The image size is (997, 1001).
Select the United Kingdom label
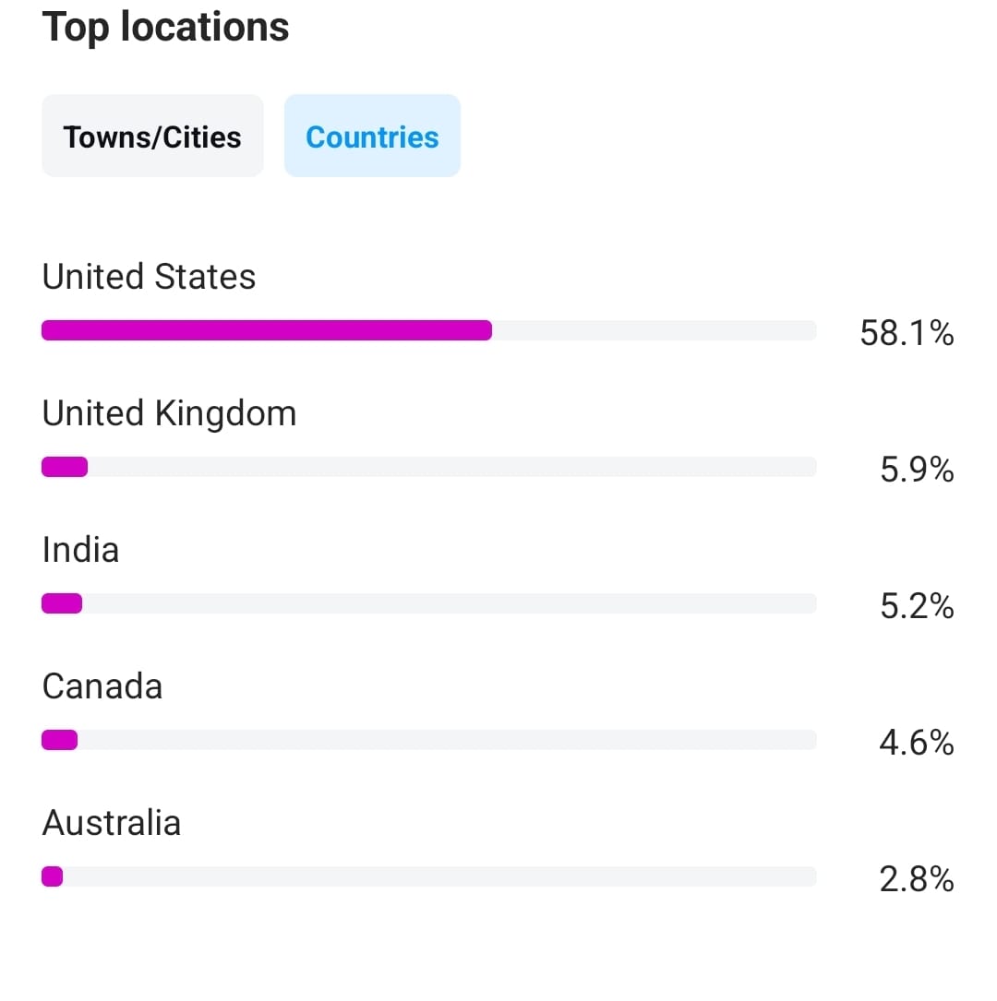pos(169,413)
